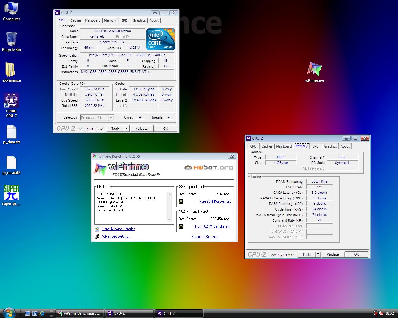
Task: Click the muted volume tray icon
Action: 381,313
